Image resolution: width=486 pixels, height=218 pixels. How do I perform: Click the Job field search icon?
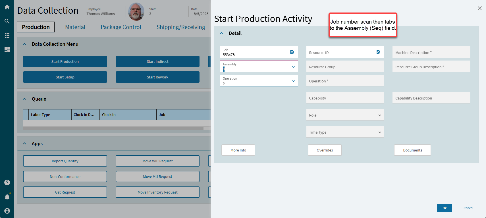click(292, 52)
